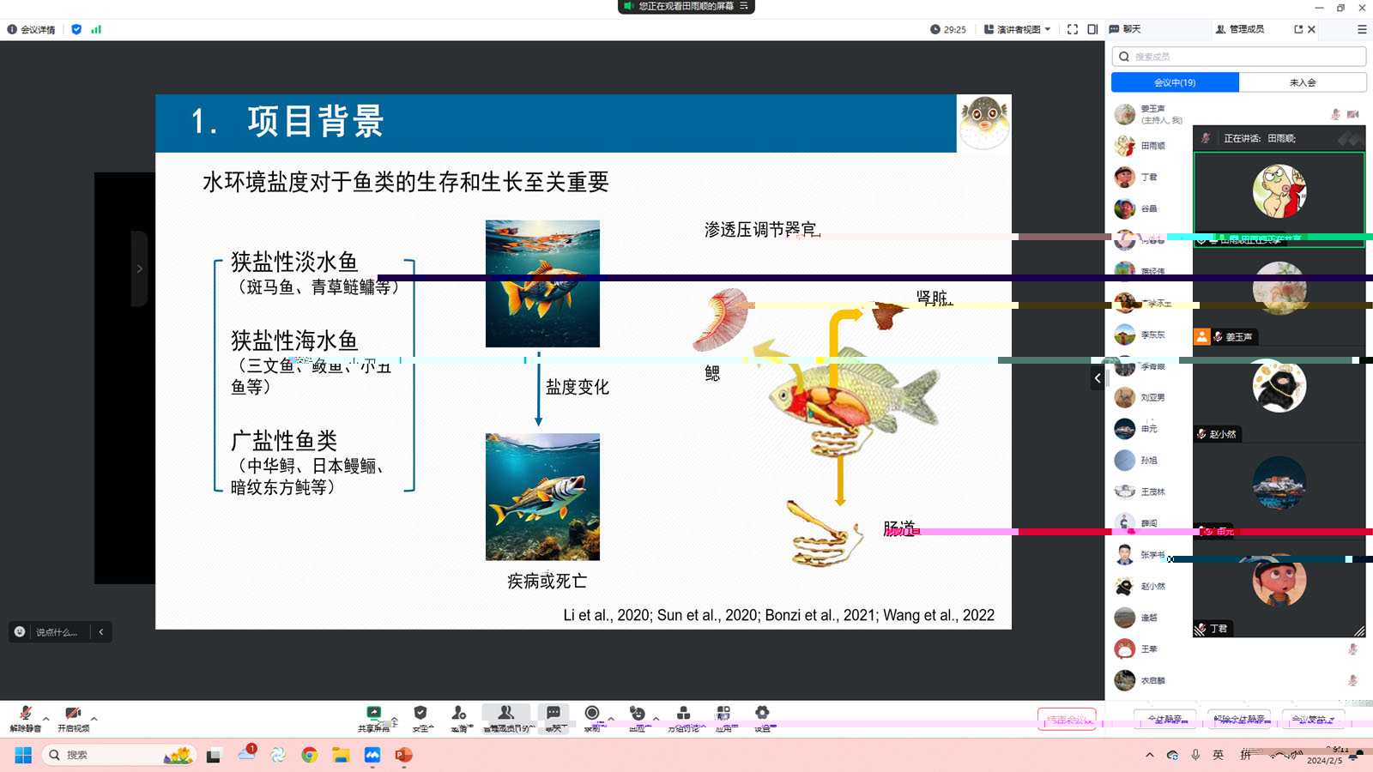This screenshot has height=772, width=1373.
Task: Expand options arrow beside 回应
Action: (656, 718)
